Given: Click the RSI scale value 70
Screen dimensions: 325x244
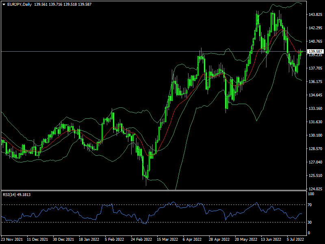Looking at the screenshot, I should click(x=310, y=205).
